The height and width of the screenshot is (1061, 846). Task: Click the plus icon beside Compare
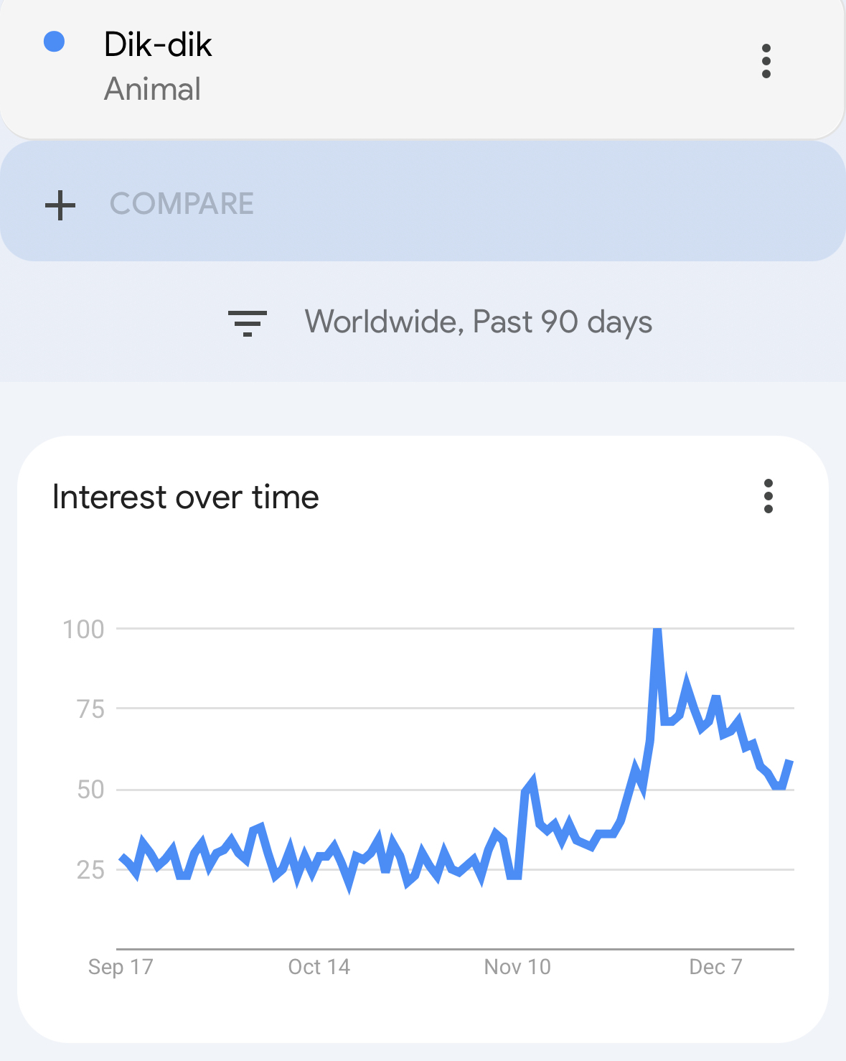(x=60, y=205)
